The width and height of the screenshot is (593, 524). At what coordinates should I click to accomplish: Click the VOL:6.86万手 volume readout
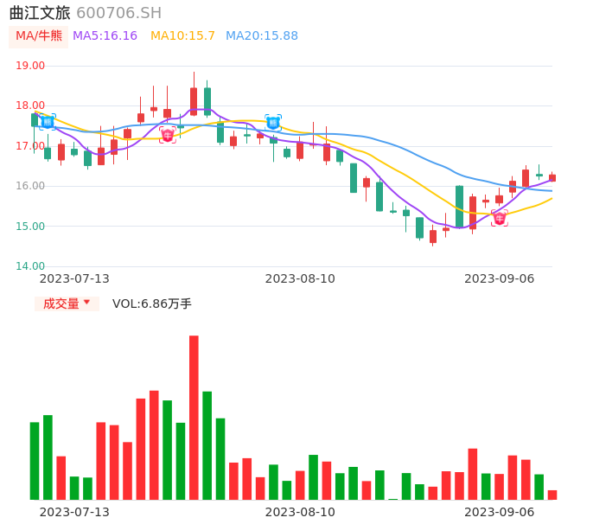(x=151, y=304)
